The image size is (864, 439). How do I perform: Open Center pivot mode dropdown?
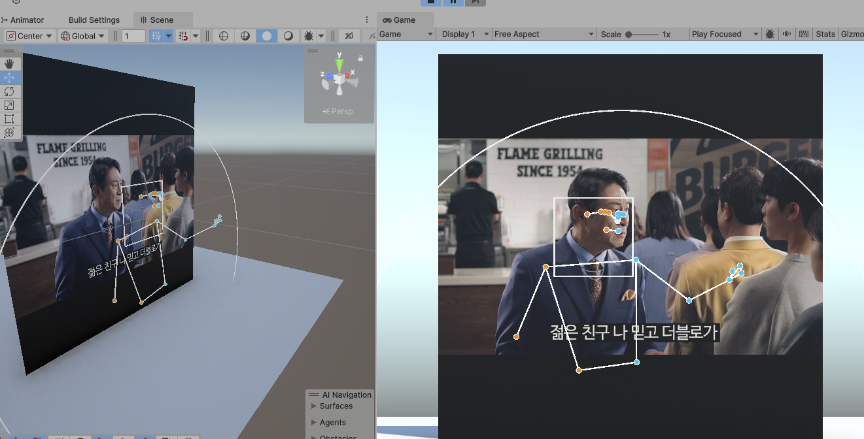pyautogui.click(x=29, y=36)
